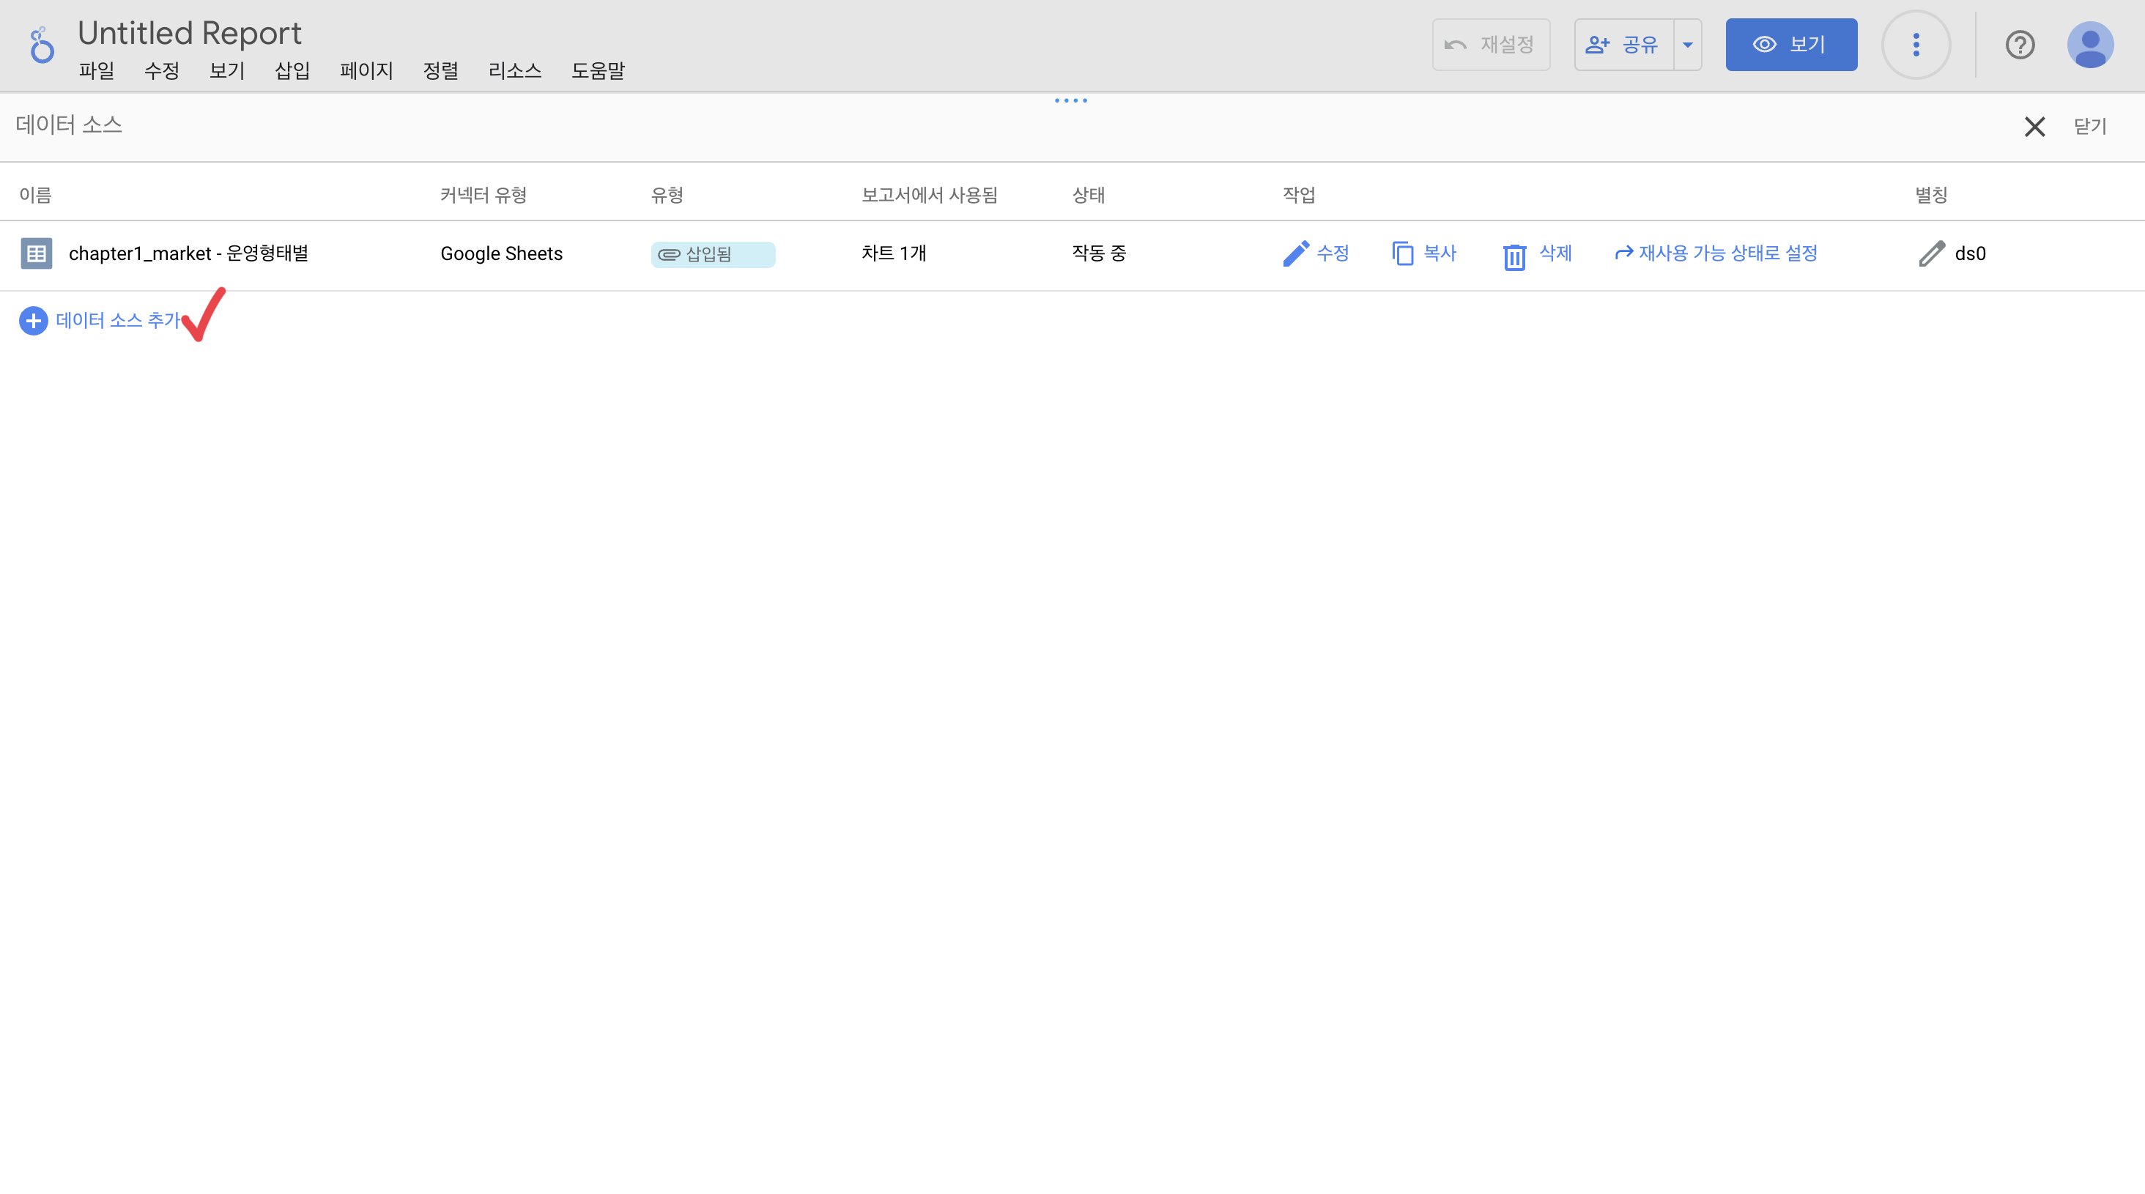This screenshot has height=1194, width=2145.
Task: Click the blue 보기 view button
Action: click(1790, 45)
